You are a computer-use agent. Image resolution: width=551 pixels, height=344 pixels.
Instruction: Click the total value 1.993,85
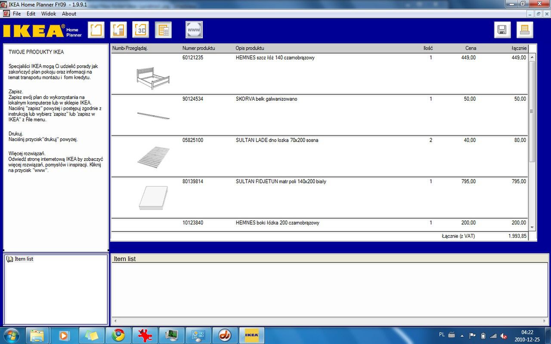coord(517,236)
